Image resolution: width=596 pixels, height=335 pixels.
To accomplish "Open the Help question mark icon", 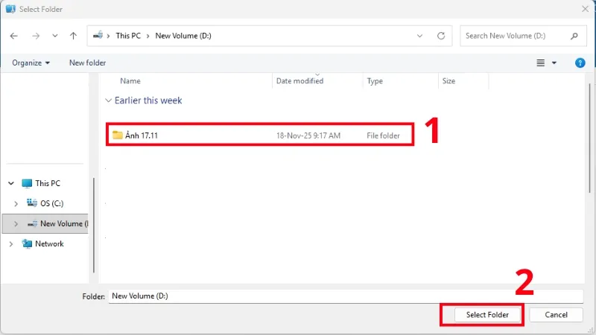I will click(580, 63).
